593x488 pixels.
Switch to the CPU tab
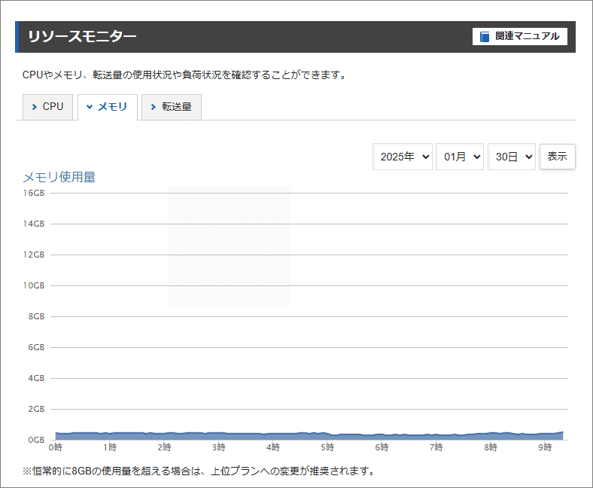click(x=47, y=107)
